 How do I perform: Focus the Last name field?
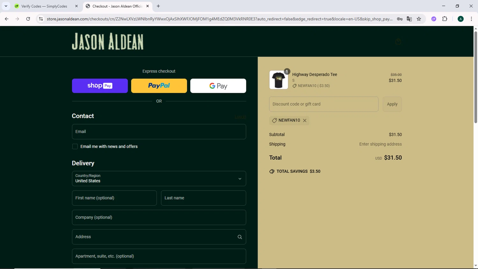click(x=203, y=198)
